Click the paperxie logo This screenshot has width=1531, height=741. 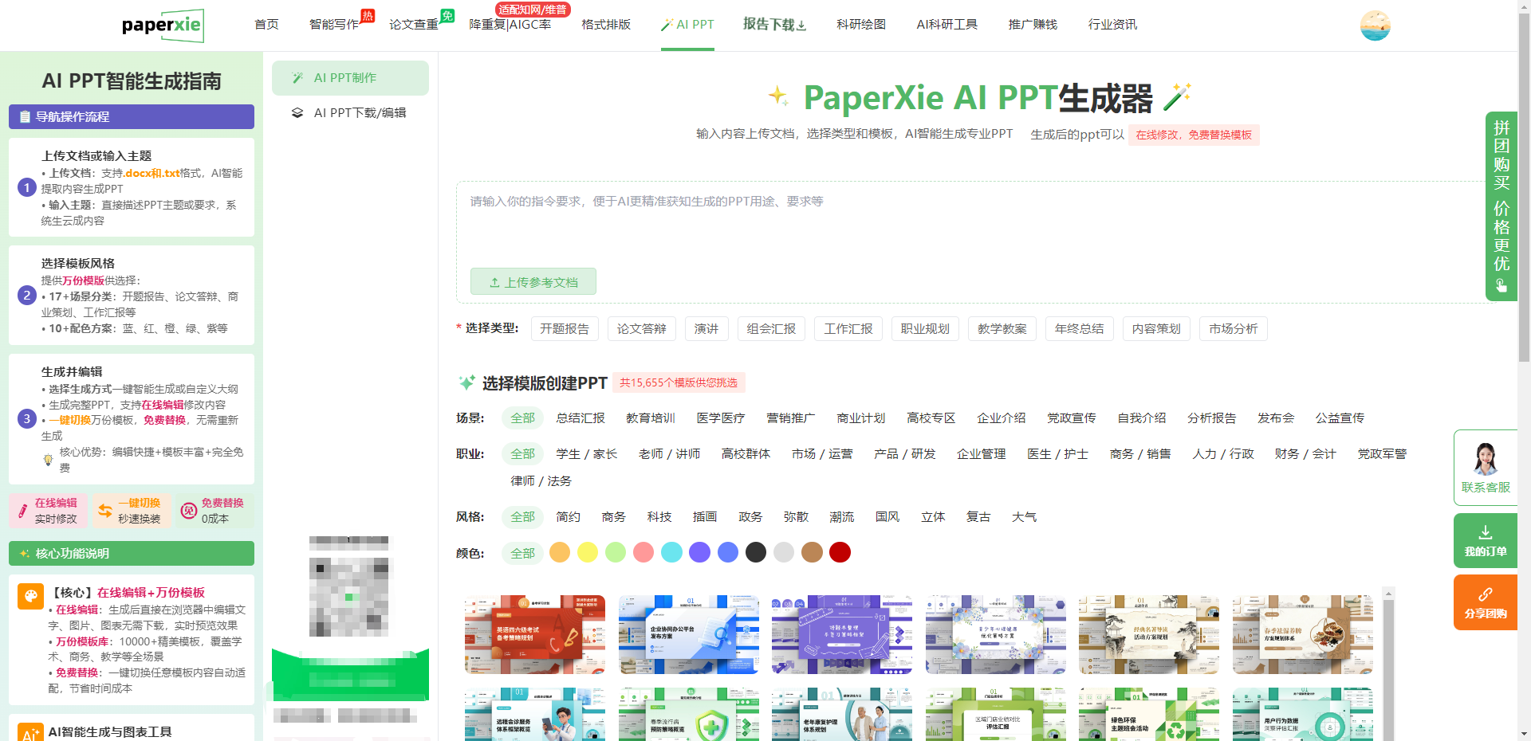[x=162, y=25]
